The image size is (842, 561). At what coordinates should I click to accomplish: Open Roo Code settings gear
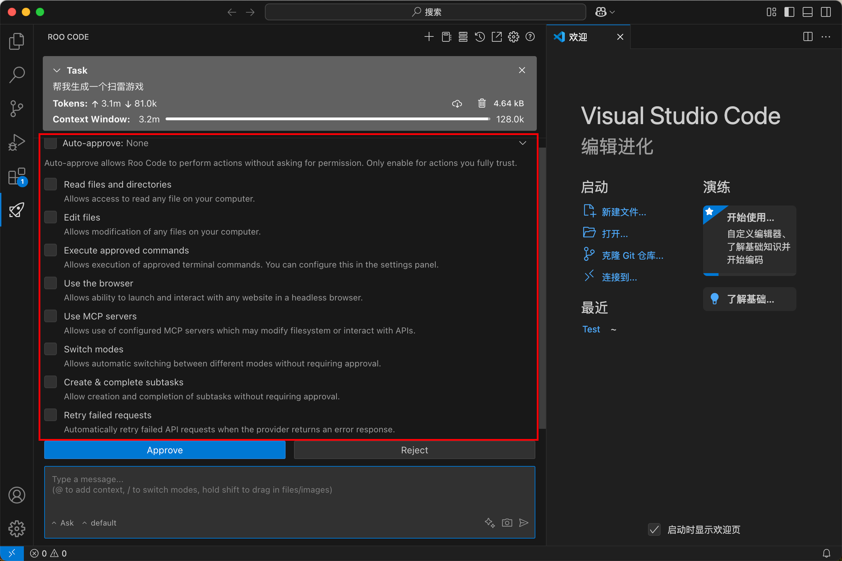[513, 36]
